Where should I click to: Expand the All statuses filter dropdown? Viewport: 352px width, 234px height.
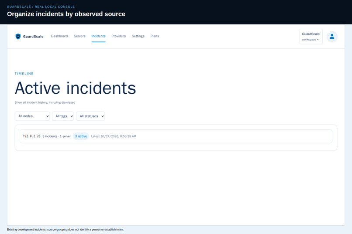[x=90, y=116]
